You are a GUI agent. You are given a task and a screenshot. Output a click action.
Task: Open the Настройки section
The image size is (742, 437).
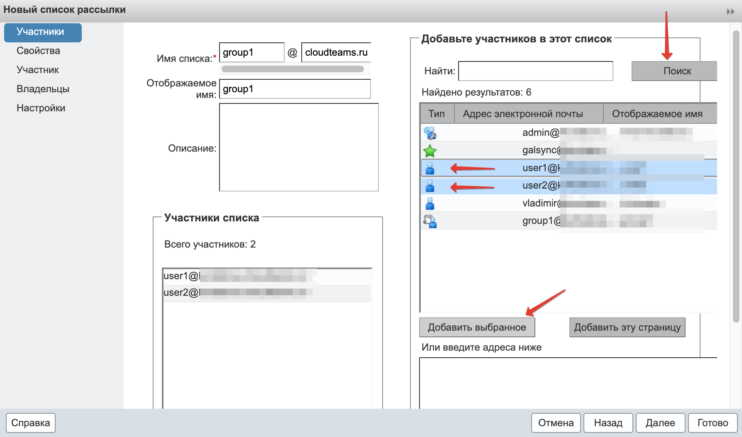[41, 108]
